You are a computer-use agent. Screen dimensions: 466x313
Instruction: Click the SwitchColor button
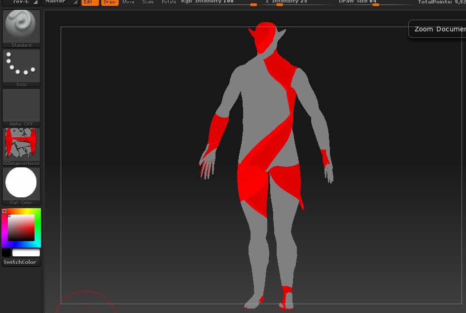[x=20, y=262]
